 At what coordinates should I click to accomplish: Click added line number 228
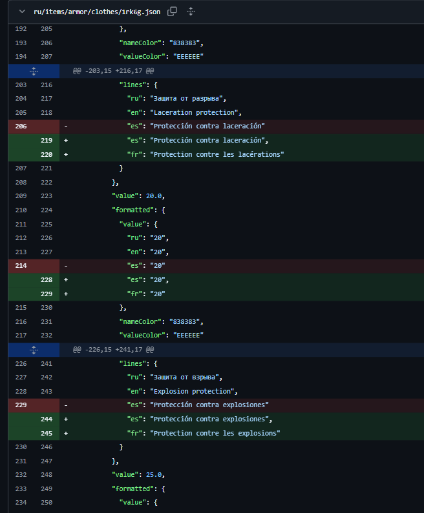[47, 279]
